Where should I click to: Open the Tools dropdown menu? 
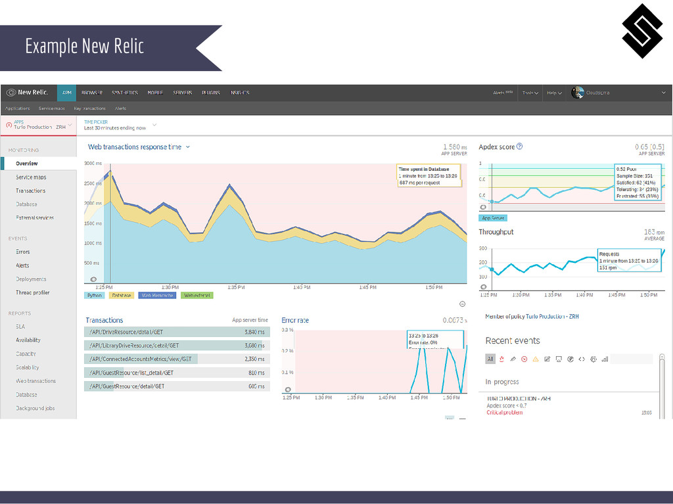[530, 93]
